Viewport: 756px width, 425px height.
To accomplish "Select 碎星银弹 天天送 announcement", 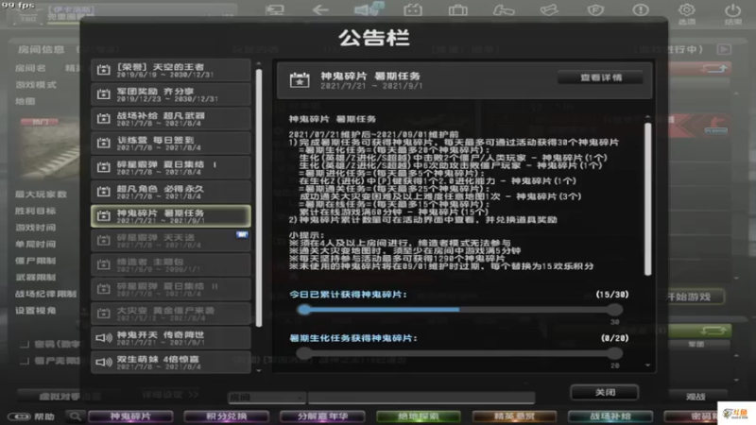I will [171, 241].
